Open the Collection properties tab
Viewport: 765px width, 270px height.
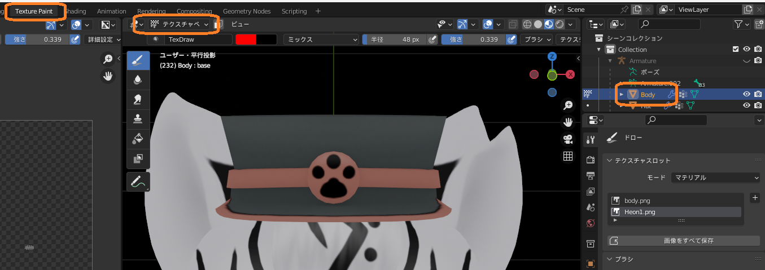coord(591,244)
